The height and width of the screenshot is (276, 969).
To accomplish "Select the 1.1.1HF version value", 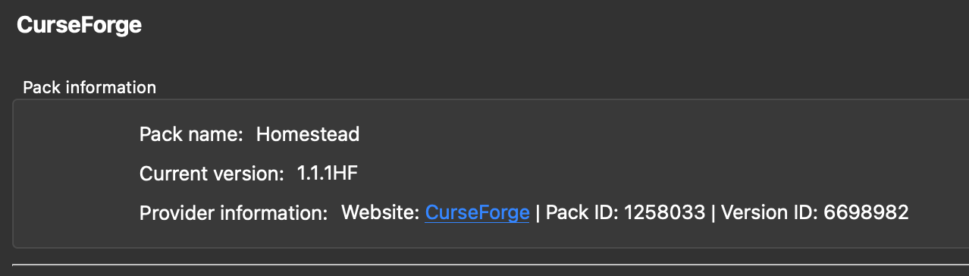I will click(x=328, y=174).
